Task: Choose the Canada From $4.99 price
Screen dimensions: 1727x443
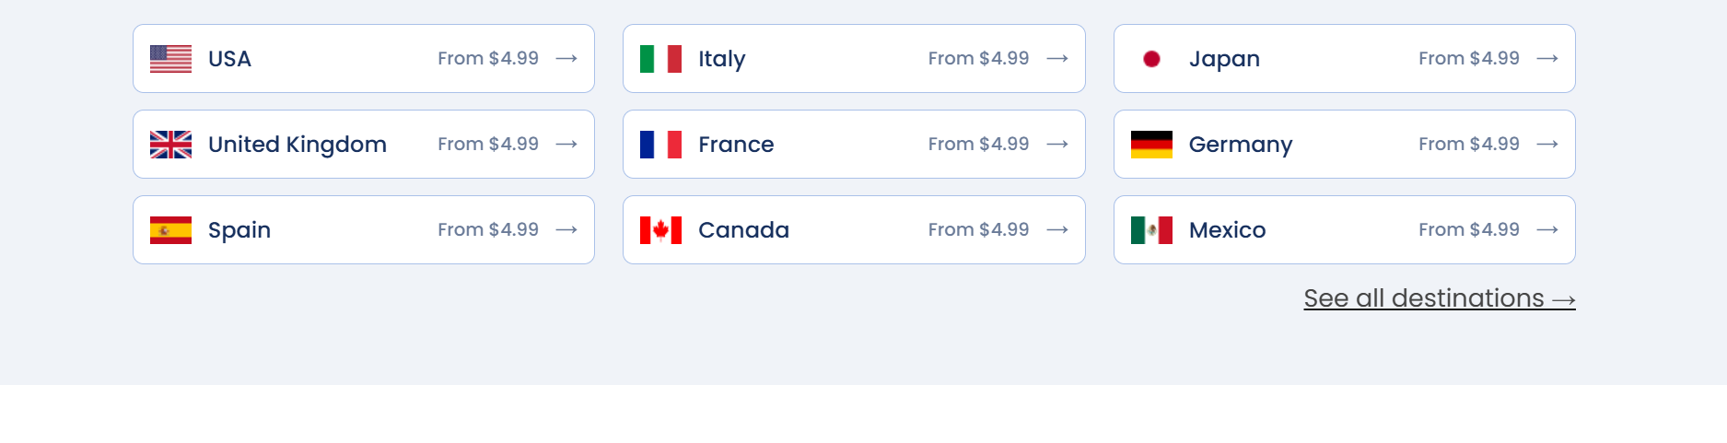Action: click(x=978, y=229)
